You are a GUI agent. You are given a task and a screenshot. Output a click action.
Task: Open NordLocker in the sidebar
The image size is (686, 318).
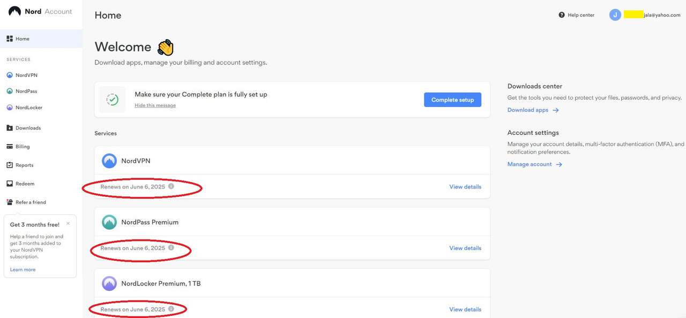29,108
